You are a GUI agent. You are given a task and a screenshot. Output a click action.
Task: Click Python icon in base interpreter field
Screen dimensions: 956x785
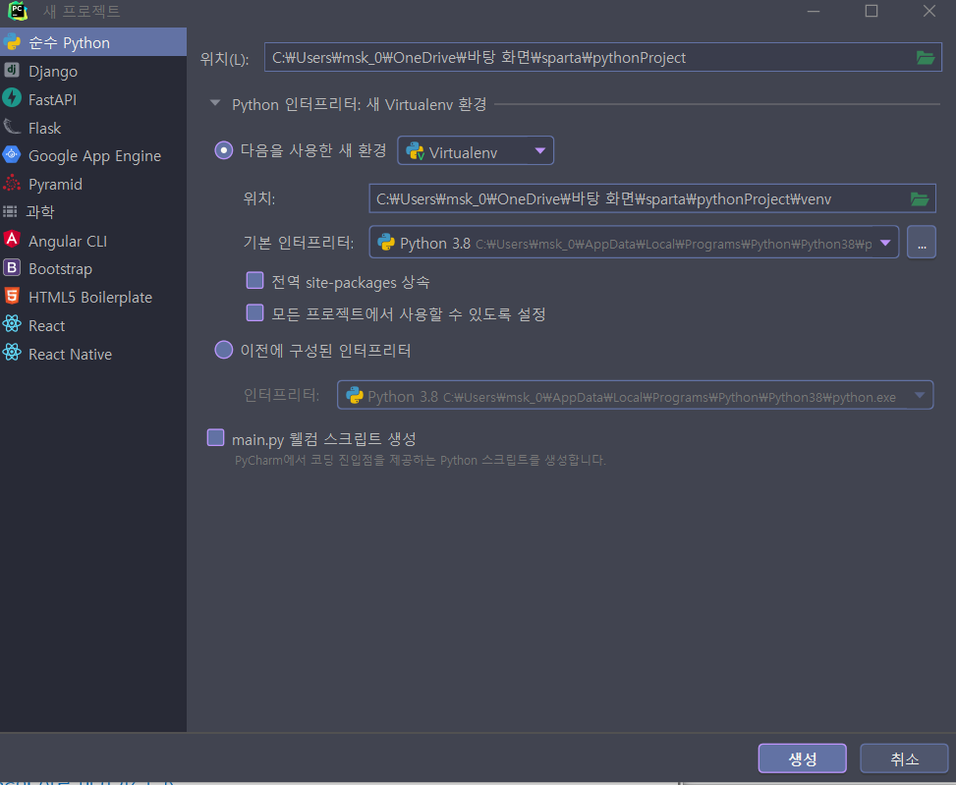tap(386, 243)
